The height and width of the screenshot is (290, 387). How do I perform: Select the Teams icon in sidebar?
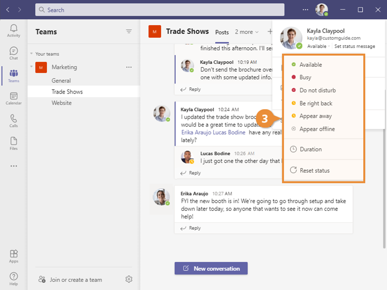[x=13, y=76]
